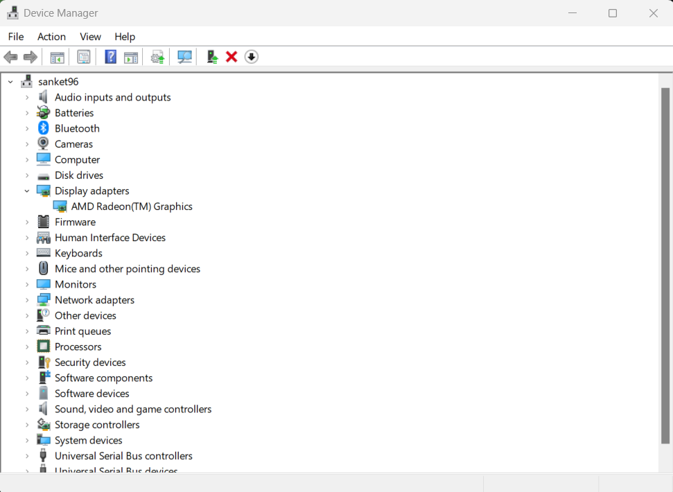Select the sanket96 computer root node

59,81
